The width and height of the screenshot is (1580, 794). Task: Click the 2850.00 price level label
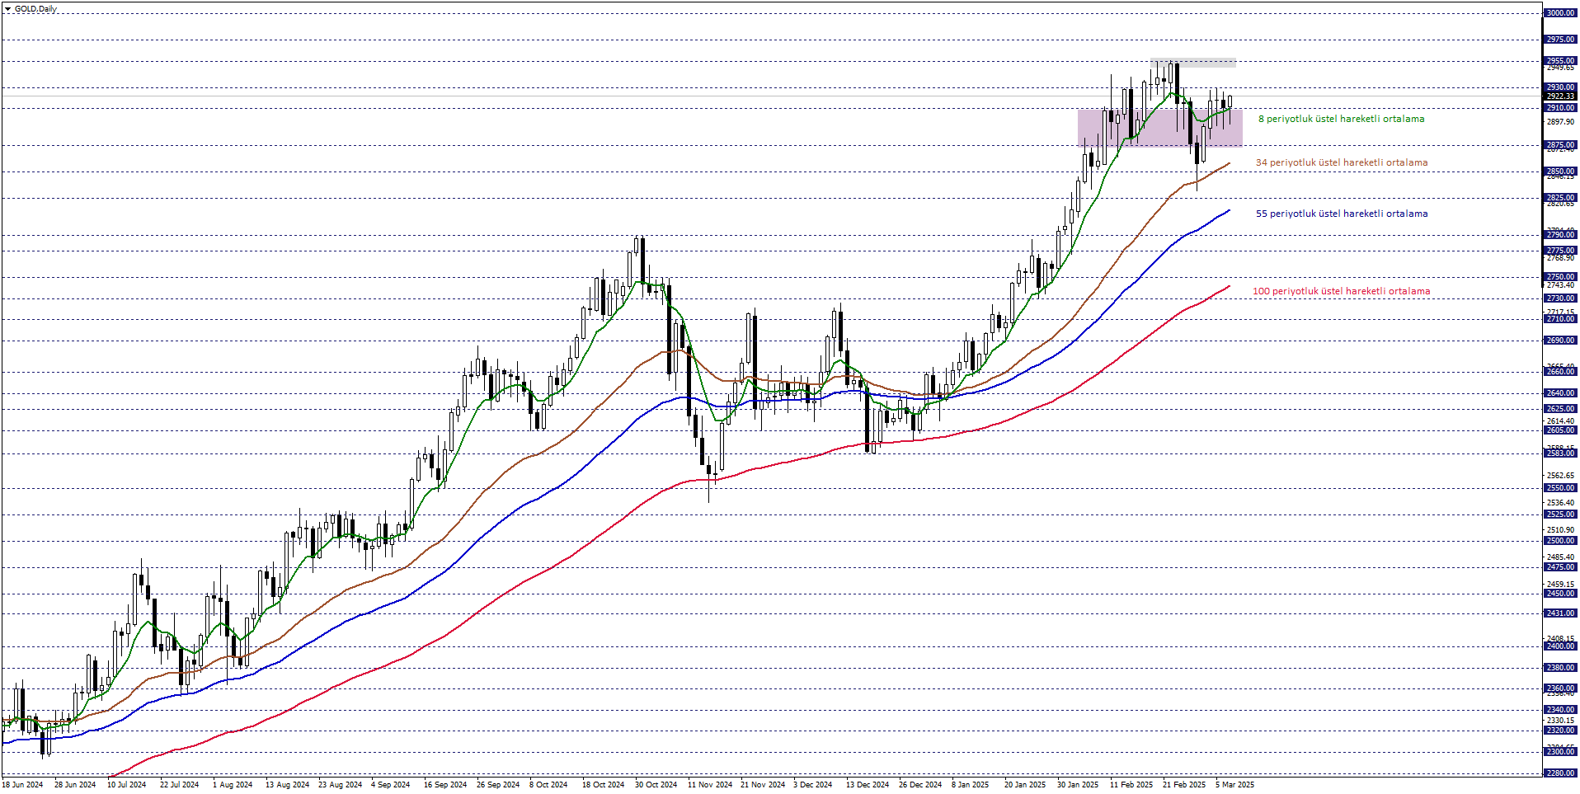pos(1560,171)
